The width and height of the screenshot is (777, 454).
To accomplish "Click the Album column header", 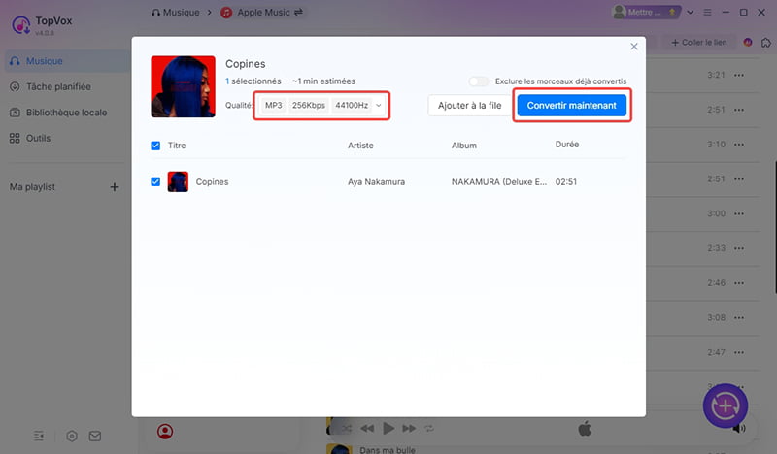I will [x=464, y=146].
